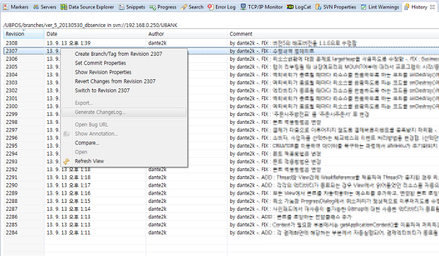Select Revert Changes from Revision 2307
Image resolution: width=439 pixels, height=256 pixels.
coord(124,81)
